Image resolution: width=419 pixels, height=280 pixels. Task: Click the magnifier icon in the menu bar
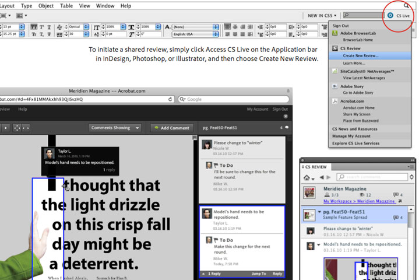pyautogui.click(x=406, y=5)
